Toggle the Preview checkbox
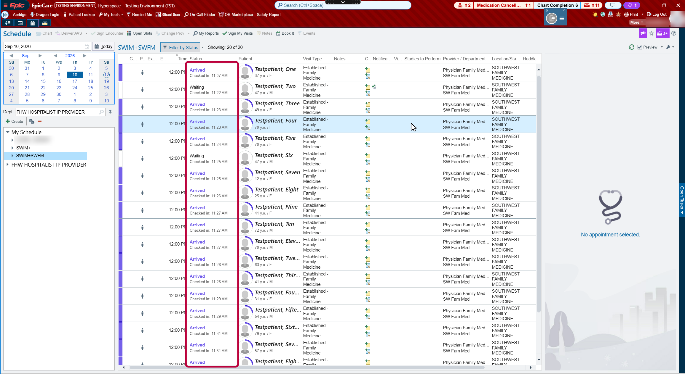Screen dimensions: 685x374 (x=640, y=47)
